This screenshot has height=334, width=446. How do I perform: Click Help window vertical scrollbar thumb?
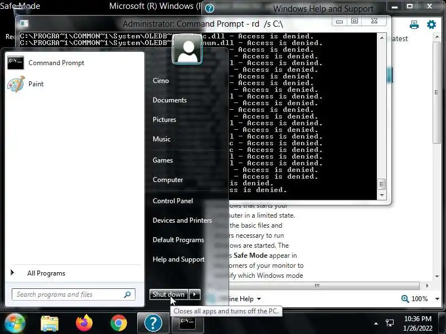(x=437, y=92)
